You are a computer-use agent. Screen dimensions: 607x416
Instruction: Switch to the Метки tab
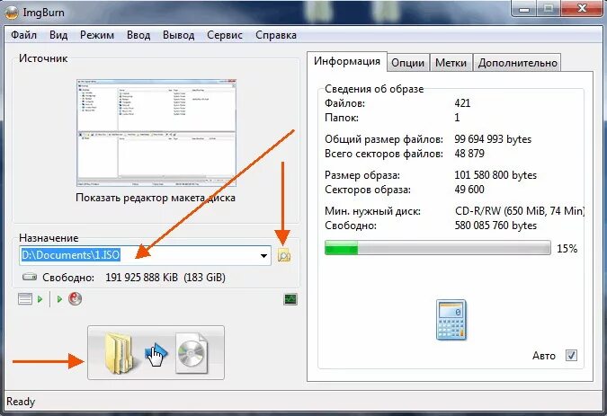pyautogui.click(x=451, y=63)
